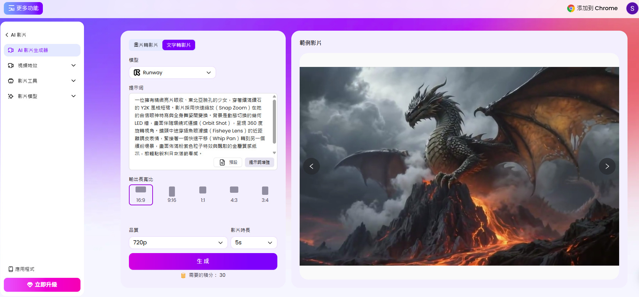Select 16:9 aspect ratio
This screenshot has width=639, height=297.
pyautogui.click(x=141, y=195)
